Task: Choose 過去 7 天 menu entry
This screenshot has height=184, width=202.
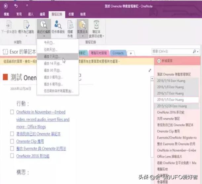Action: [x=58, y=56]
